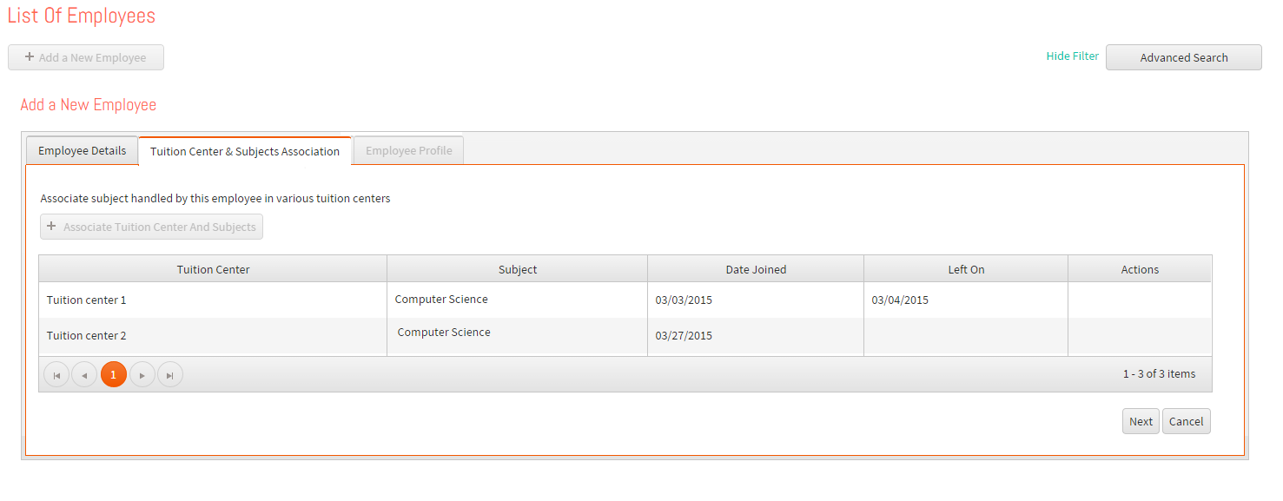Click the Cancel button
The width and height of the screenshot is (1283, 501).
pyautogui.click(x=1187, y=421)
